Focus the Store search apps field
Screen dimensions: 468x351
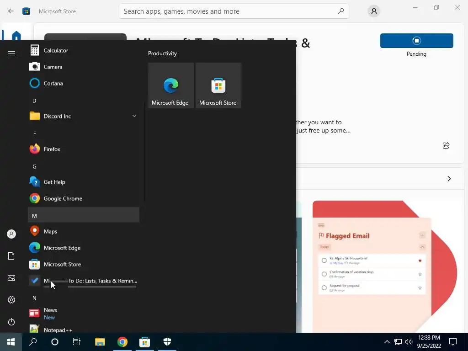click(234, 11)
